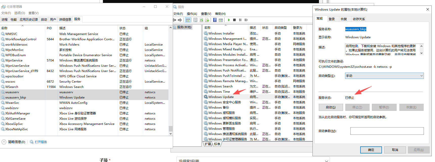435x162 pixels.
Task: Click 确定 button in properties dialog
Action: pyautogui.click(x=371, y=150)
